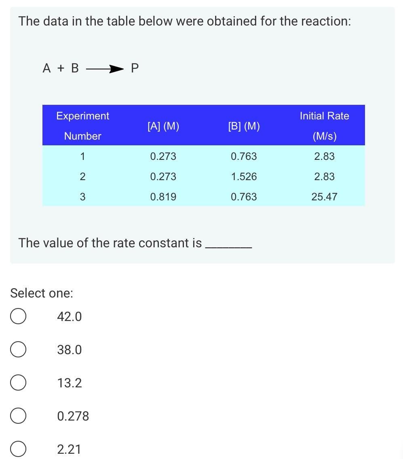Click the cell showing 2.83 in row 2
The height and width of the screenshot is (459, 403).
pyautogui.click(x=325, y=176)
